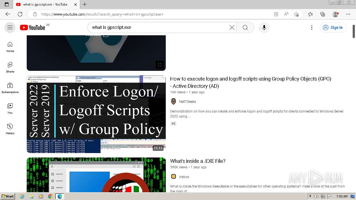Open the tab actions menu icon
This screenshot has height=200, width=356.
point(7,4)
